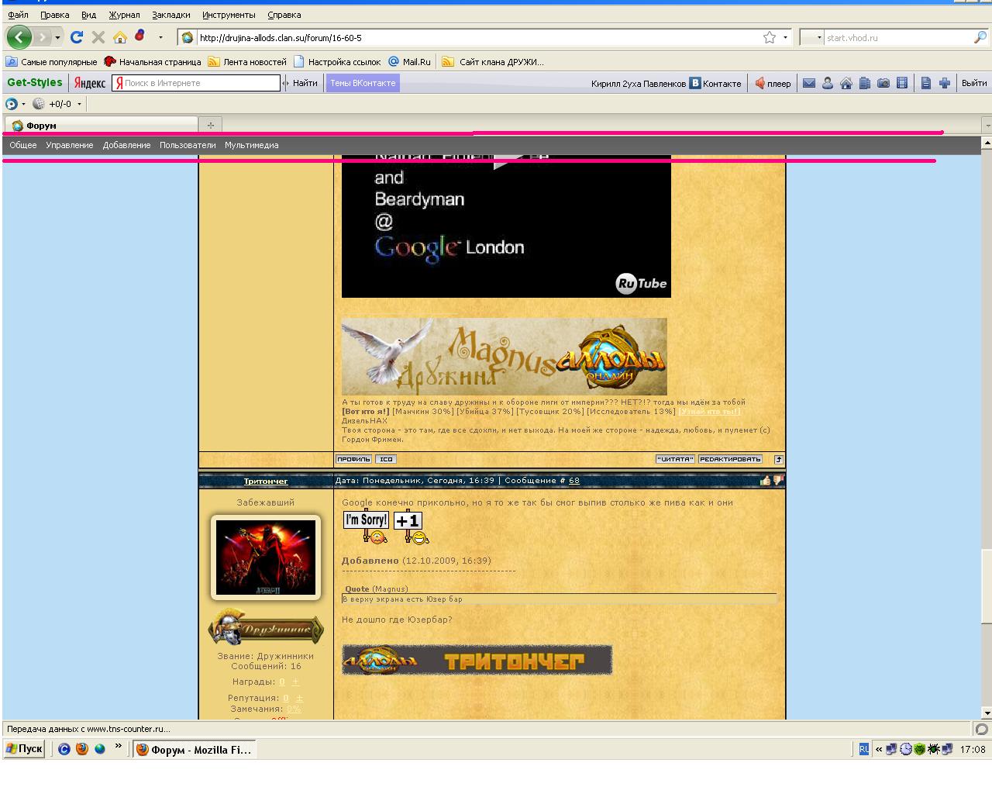Click the ICQ button under Magnus post

pos(386,459)
